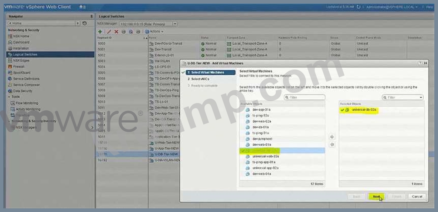Click the NSX Home icon in Navigator
This screenshot has height=212, width=438.
10,36
